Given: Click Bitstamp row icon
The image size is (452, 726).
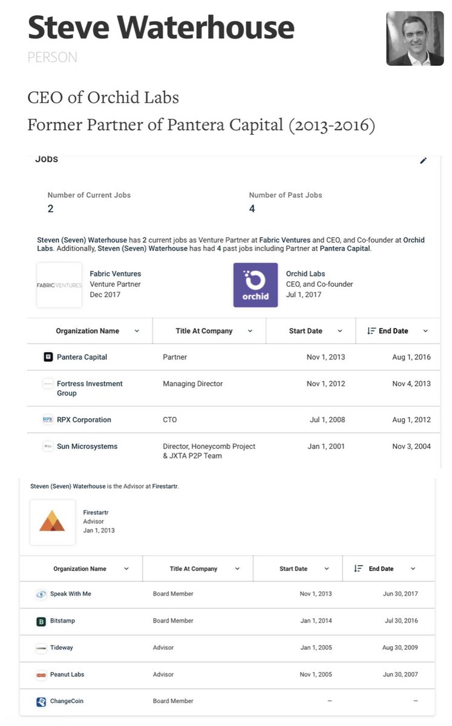Looking at the screenshot, I should 41,621.
